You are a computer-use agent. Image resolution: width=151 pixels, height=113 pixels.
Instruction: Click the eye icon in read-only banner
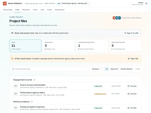click(12, 33)
